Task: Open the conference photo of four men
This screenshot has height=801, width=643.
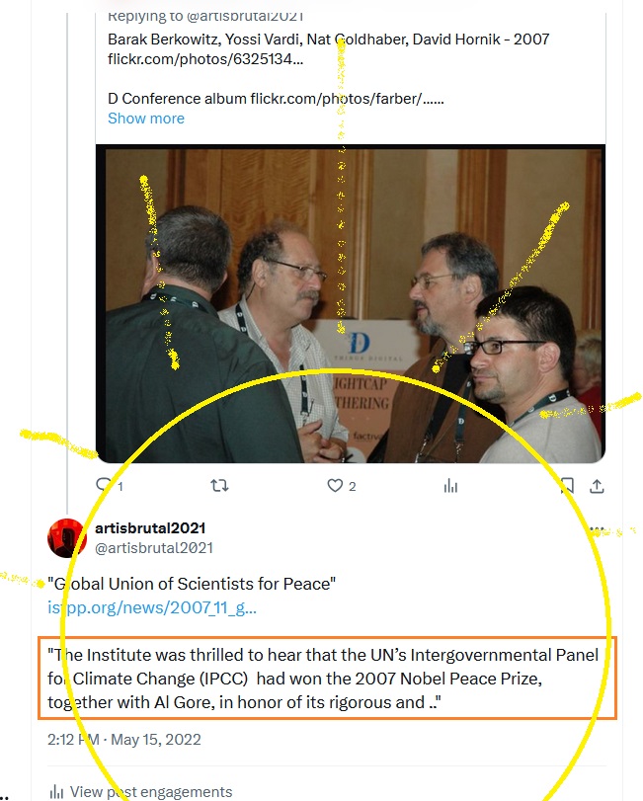Action: point(351,304)
